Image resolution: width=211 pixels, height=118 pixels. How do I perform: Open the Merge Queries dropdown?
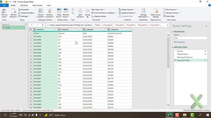click(x=127, y=10)
